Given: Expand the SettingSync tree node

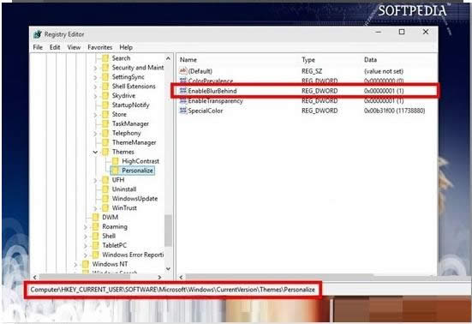Looking at the screenshot, I should tap(95, 77).
